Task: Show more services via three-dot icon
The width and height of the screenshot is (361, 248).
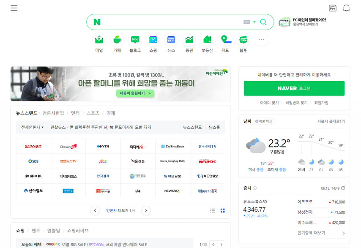Action: click(x=261, y=40)
